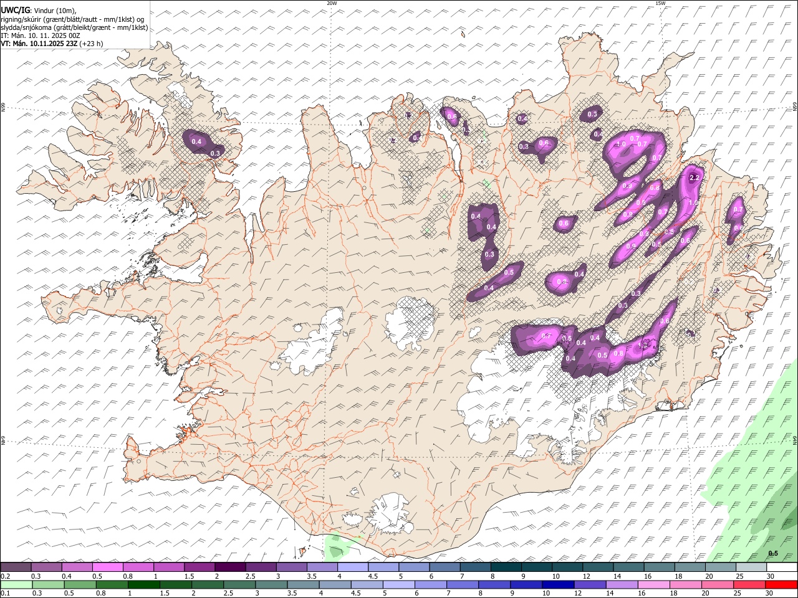Click the '15W' longitude label at top
The image size is (798, 598).
(x=660, y=3)
